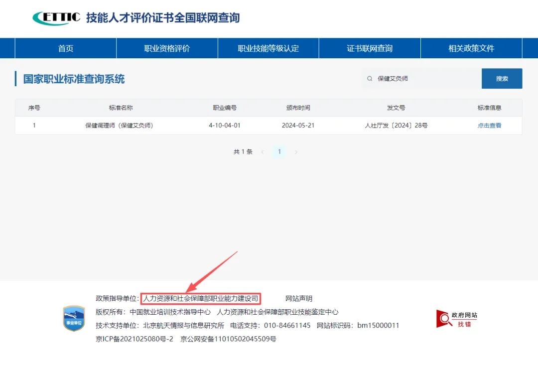Click 保健调理师（保健艾灸师）standard name cell
The height and width of the screenshot is (373, 538).
[119, 125]
